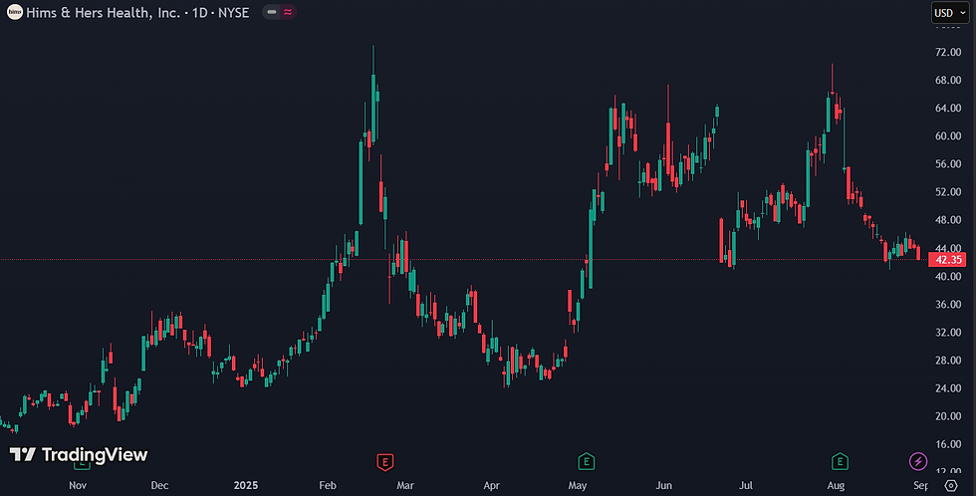Click the red earnings E marker in February

pos(385,462)
